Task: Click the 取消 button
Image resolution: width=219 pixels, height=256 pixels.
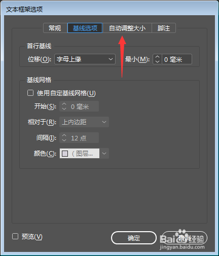Action: click(185, 238)
